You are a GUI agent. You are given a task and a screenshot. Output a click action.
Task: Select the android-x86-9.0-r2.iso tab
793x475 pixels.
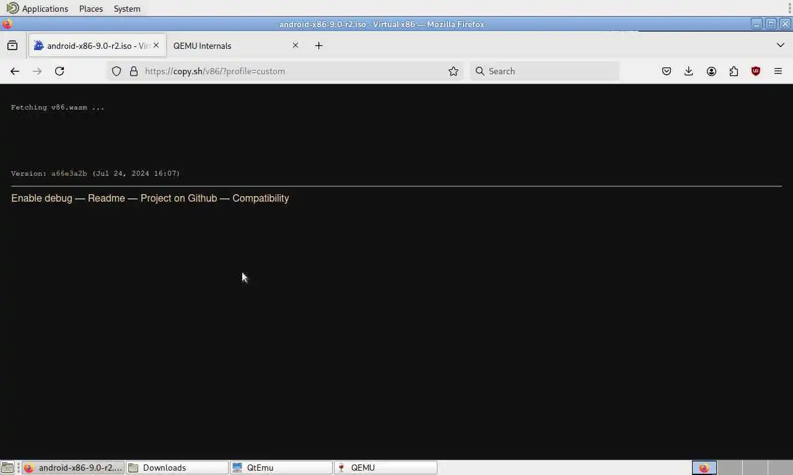(x=97, y=46)
